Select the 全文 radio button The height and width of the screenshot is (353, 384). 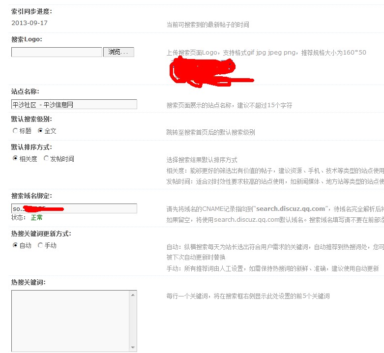point(40,131)
